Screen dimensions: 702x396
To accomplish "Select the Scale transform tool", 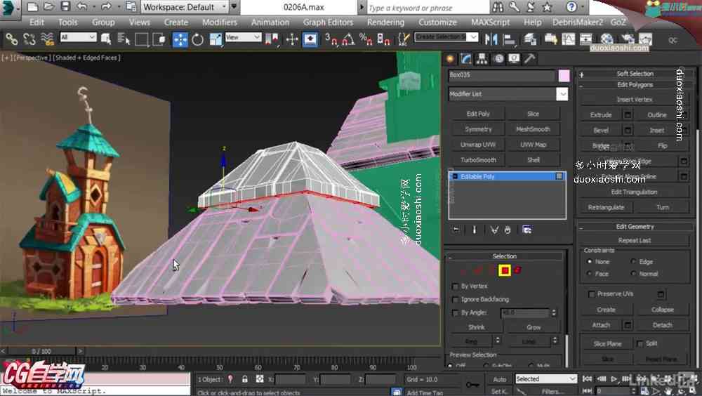I will (216, 39).
